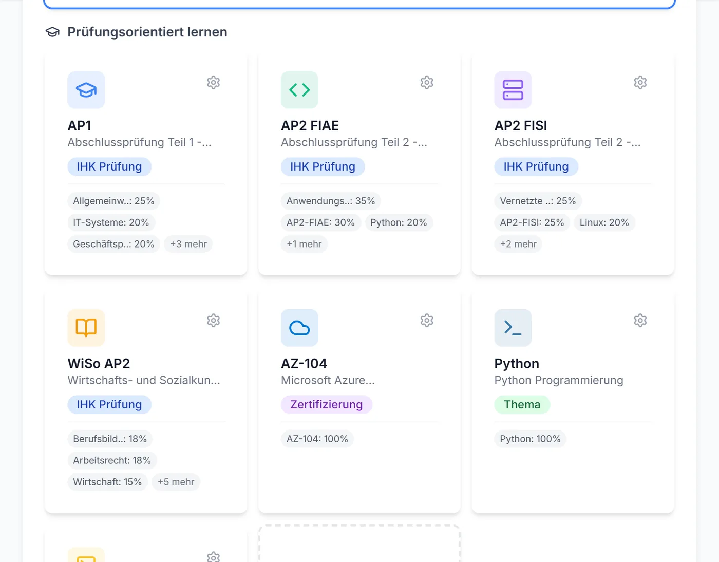Open settings gear on AZ-104 card

[x=427, y=320]
